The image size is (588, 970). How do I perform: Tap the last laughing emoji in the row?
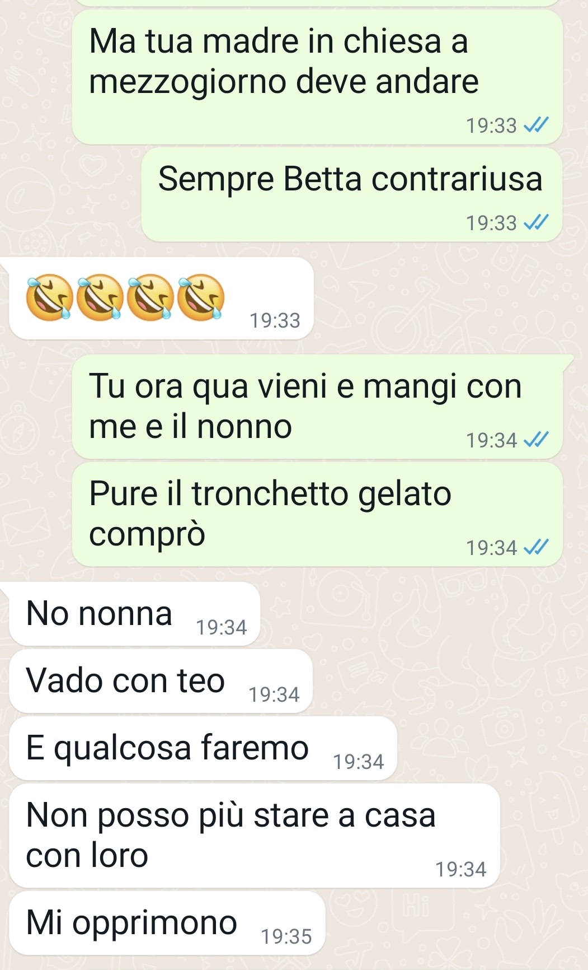[x=201, y=297]
